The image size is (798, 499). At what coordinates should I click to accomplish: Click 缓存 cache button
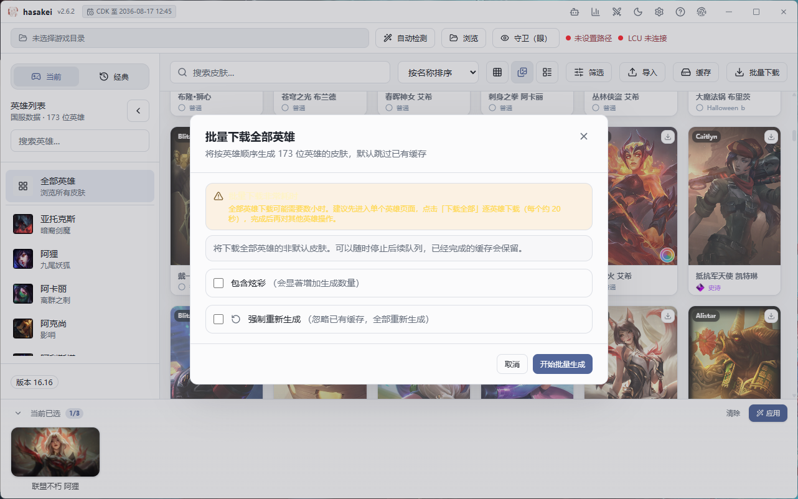click(x=696, y=72)
